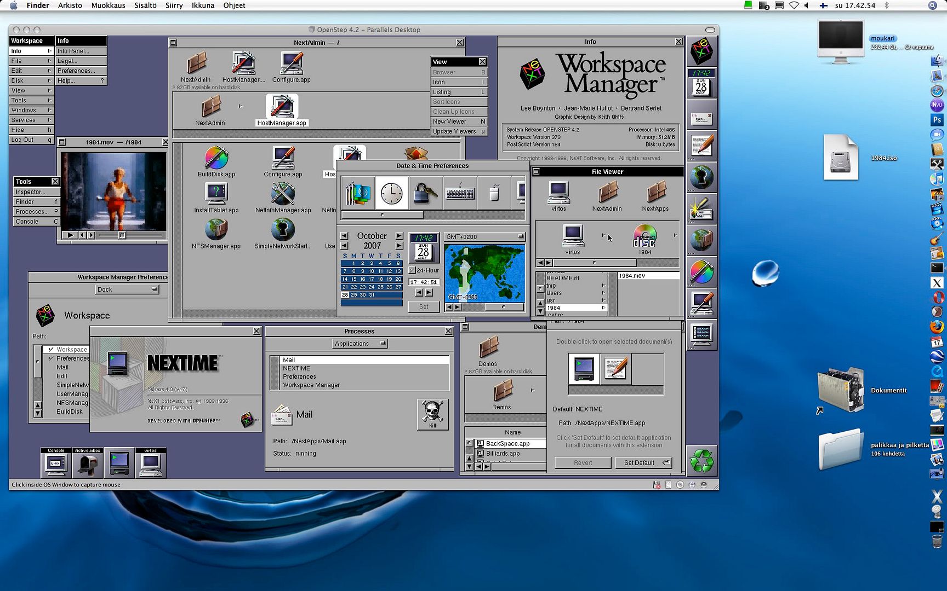The image size is (947, 591).
Task: Select the Localization flags icon in Preferences
Action: click(358, 193)
